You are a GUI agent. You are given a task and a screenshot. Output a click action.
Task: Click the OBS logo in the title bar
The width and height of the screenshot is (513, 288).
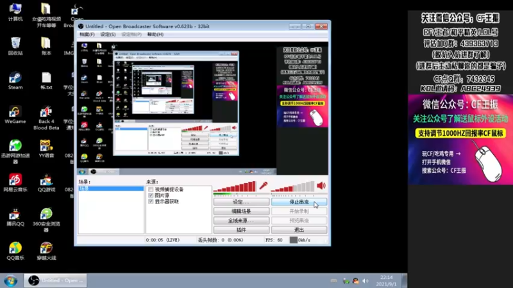tap(81, 26)
